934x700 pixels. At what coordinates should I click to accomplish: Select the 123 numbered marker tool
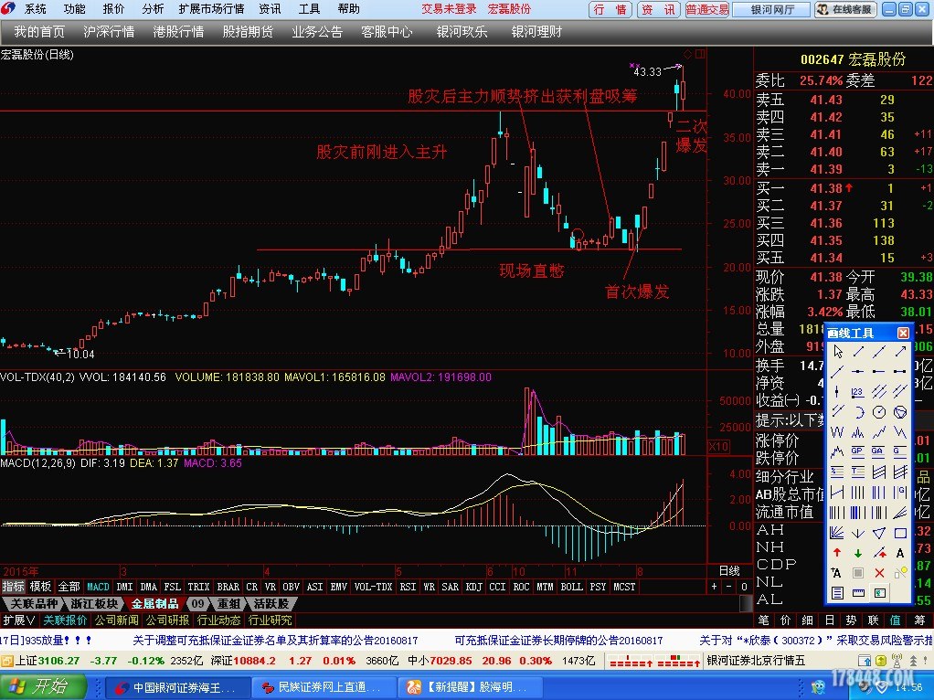coord(858,391)
